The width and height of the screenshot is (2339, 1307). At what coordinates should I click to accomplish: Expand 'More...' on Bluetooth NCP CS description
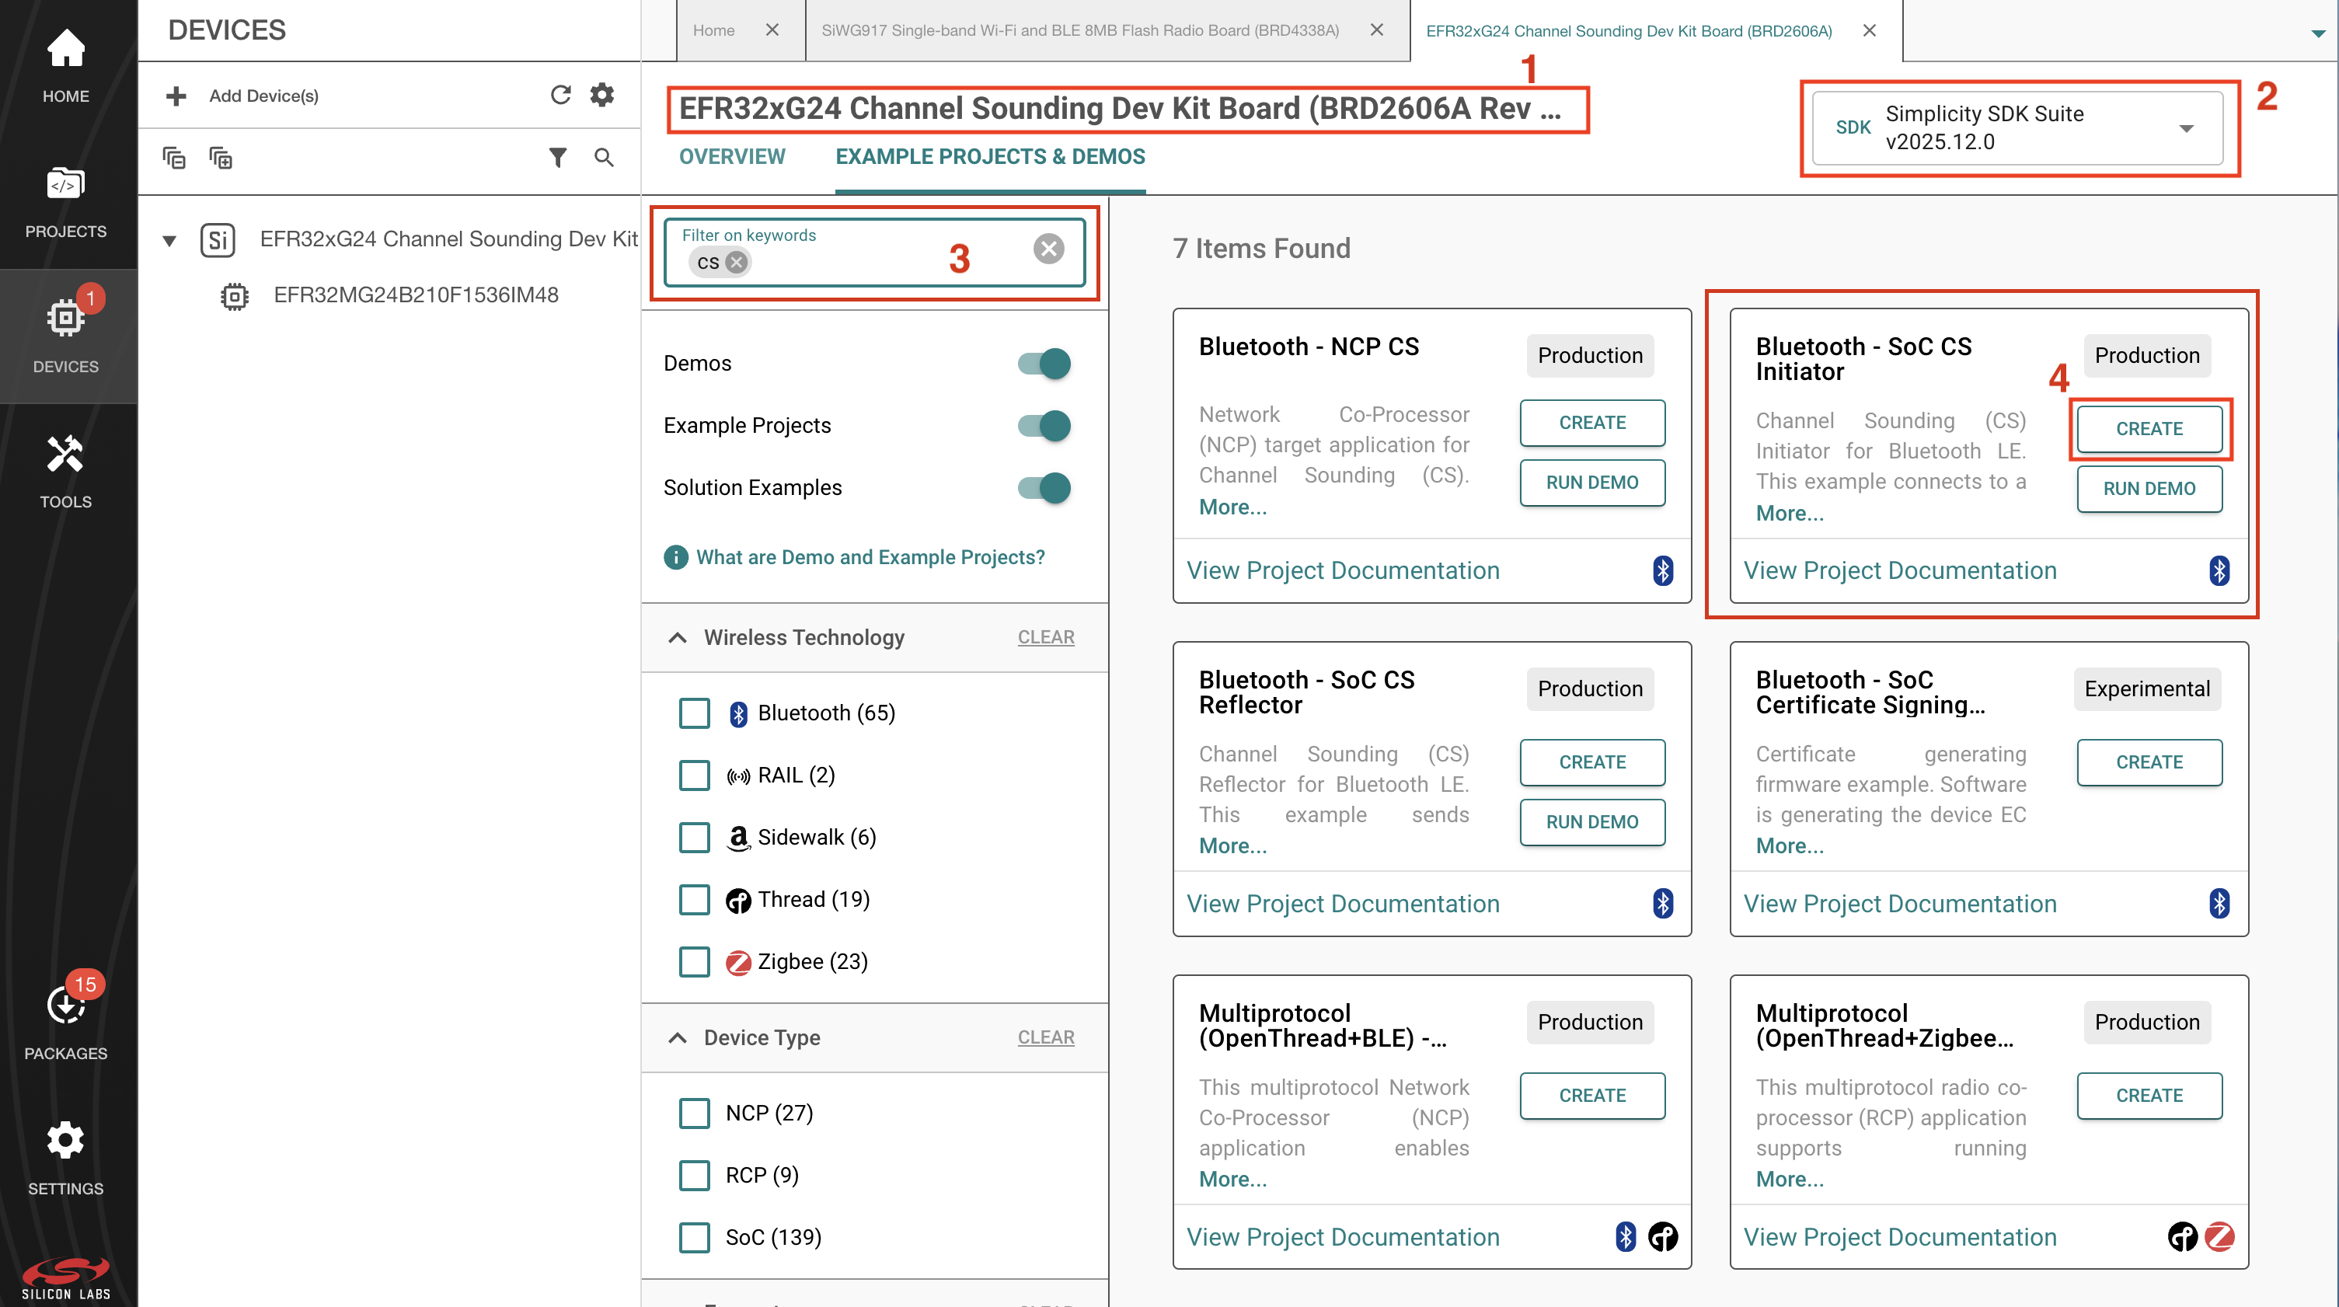point(1232,507)
